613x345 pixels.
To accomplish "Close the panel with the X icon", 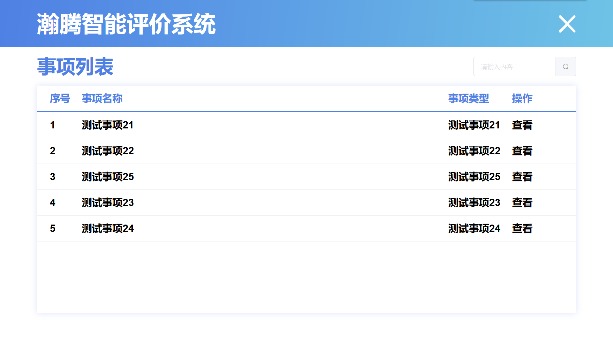I will coord(567,24).
